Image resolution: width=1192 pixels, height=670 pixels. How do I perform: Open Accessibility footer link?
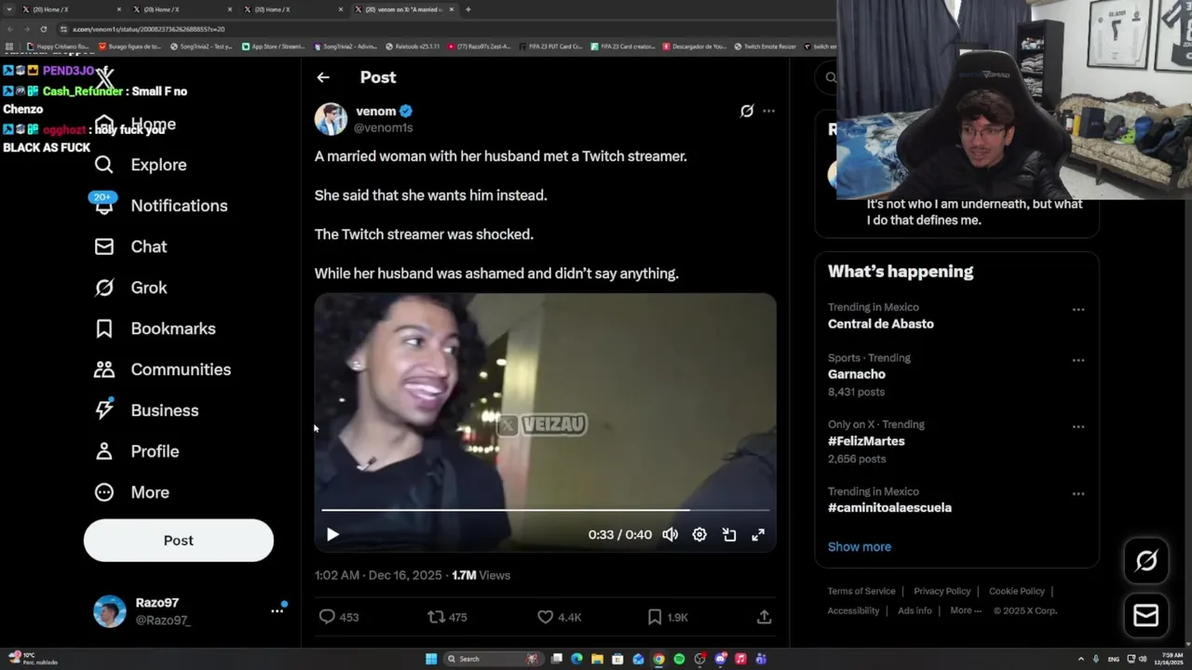pyautogui.click(x=853, y=610)
